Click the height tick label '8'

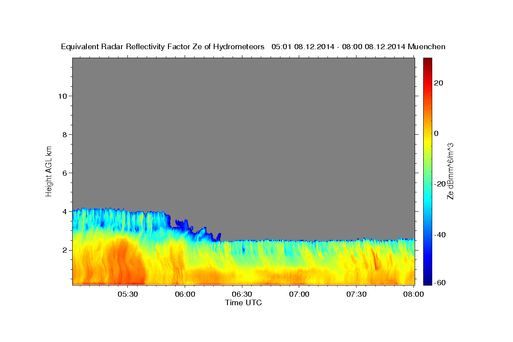click(65, 134)
